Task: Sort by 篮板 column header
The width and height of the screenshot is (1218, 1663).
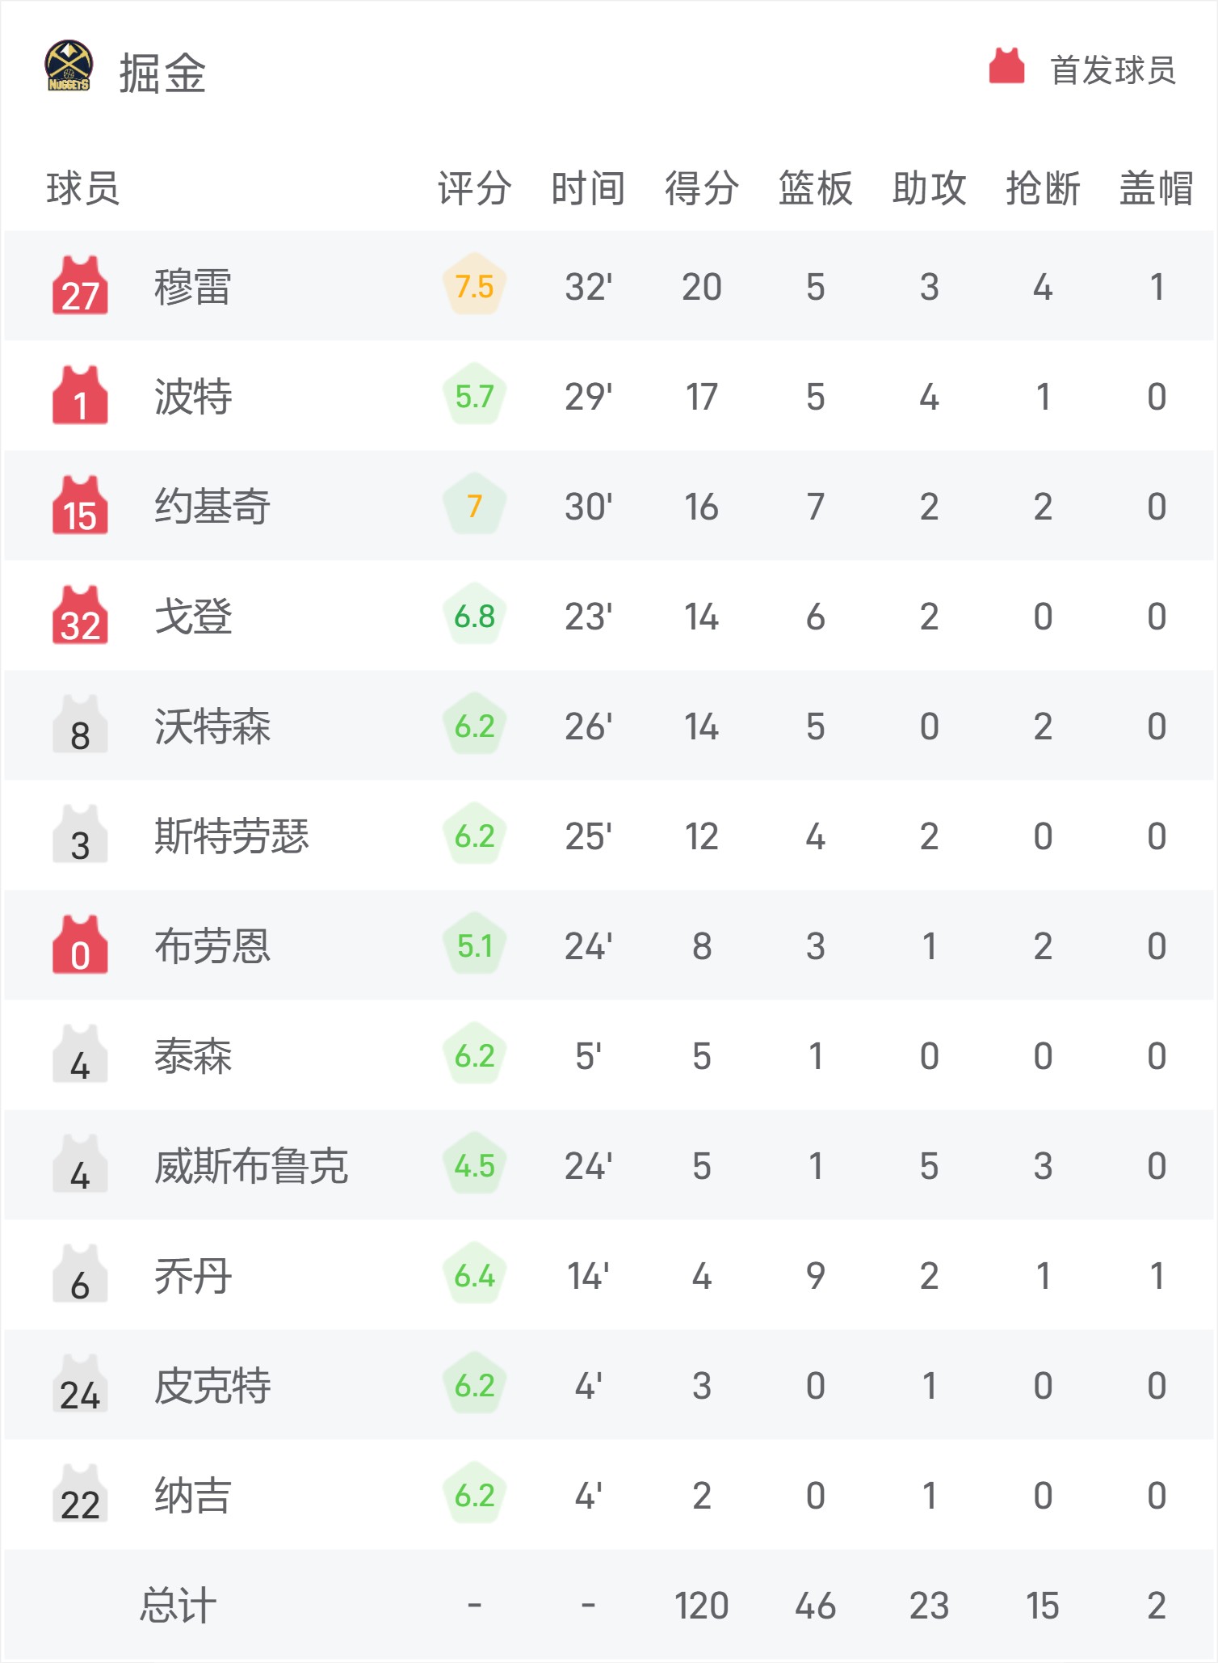Action: coord(815,188)
